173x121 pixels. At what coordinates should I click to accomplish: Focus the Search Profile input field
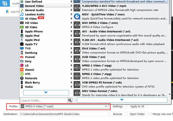(44, 100)
